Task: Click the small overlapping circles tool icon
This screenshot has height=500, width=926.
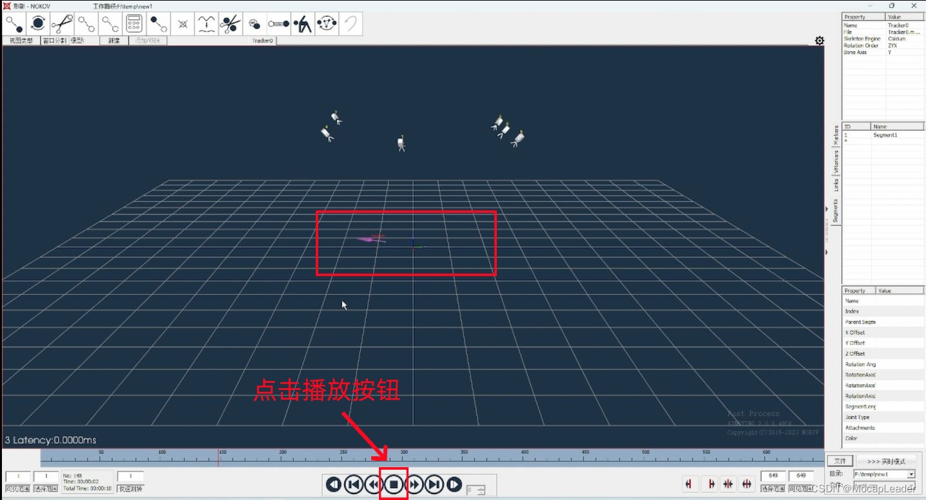Action: 255,24
